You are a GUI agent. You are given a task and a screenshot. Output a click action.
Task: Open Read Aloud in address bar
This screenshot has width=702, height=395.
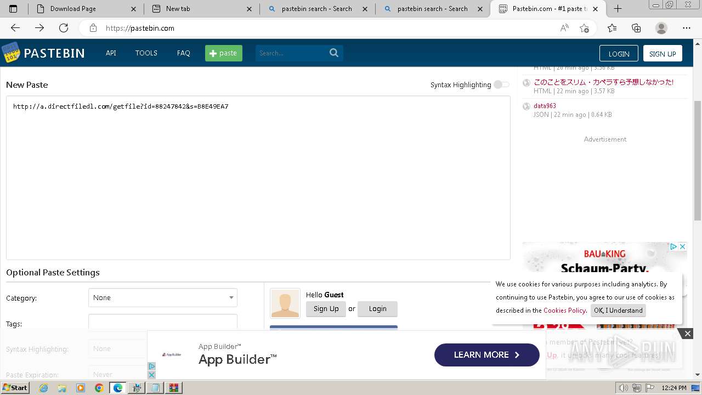pyautogui.click(x=564, y=28)
